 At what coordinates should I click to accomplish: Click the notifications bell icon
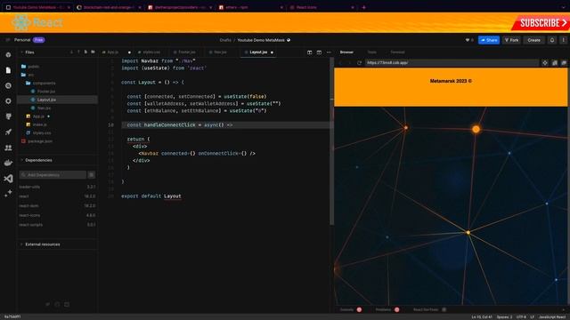point(552,40)
